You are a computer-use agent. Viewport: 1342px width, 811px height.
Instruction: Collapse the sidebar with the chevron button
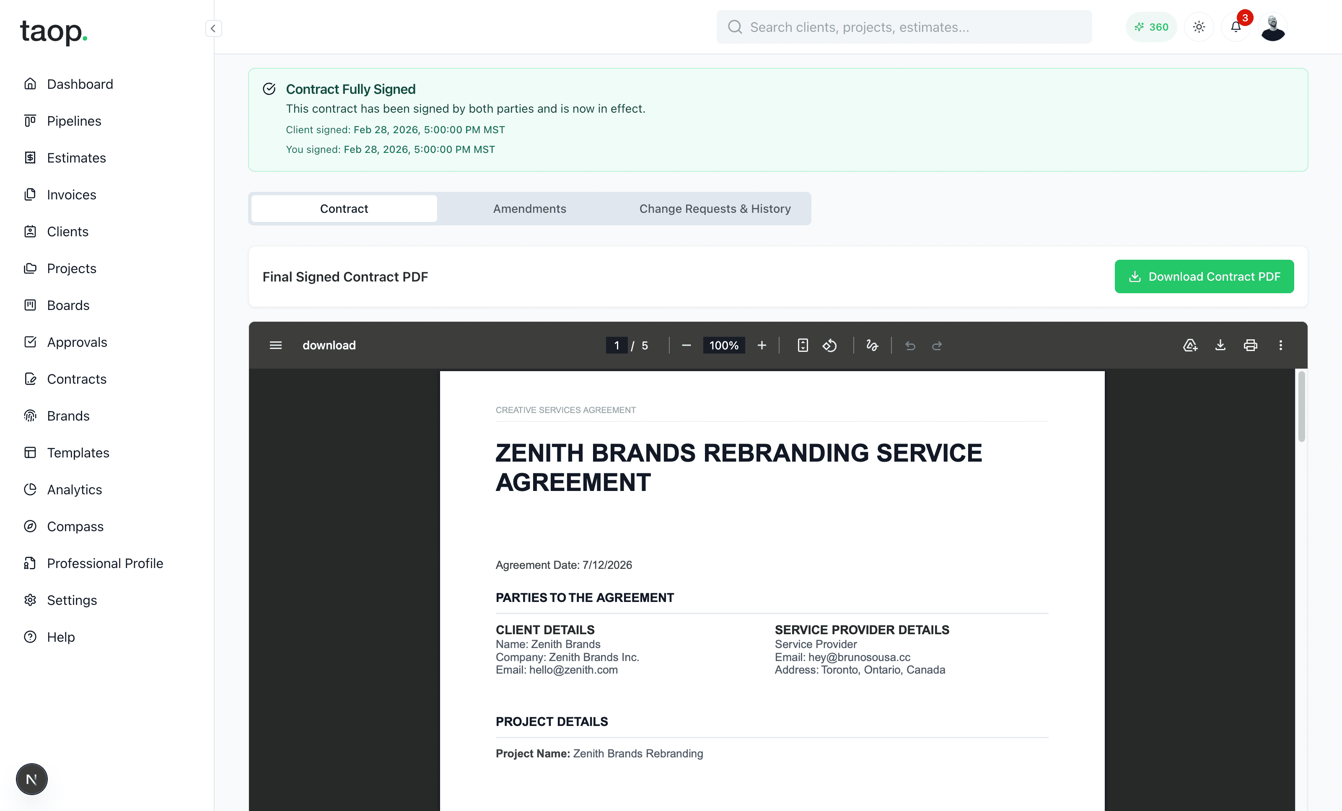pos(213,28)
